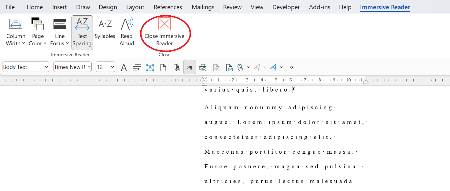Open the Column Width options
The width and height of the screenshot is (450, 191).
16,32
